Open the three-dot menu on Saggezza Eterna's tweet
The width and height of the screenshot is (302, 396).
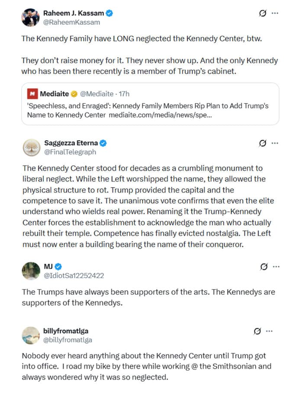pos(276,144)
